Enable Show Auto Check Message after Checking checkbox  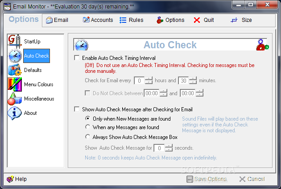pyautogui.click(x=77, y=109)
